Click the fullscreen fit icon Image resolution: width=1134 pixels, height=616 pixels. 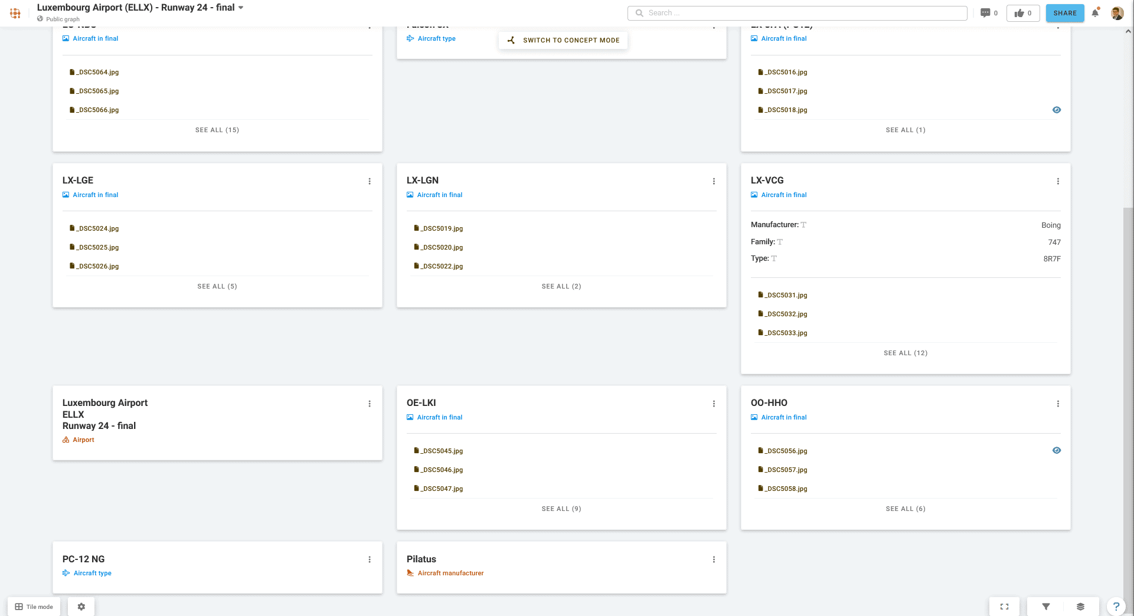1005,607
